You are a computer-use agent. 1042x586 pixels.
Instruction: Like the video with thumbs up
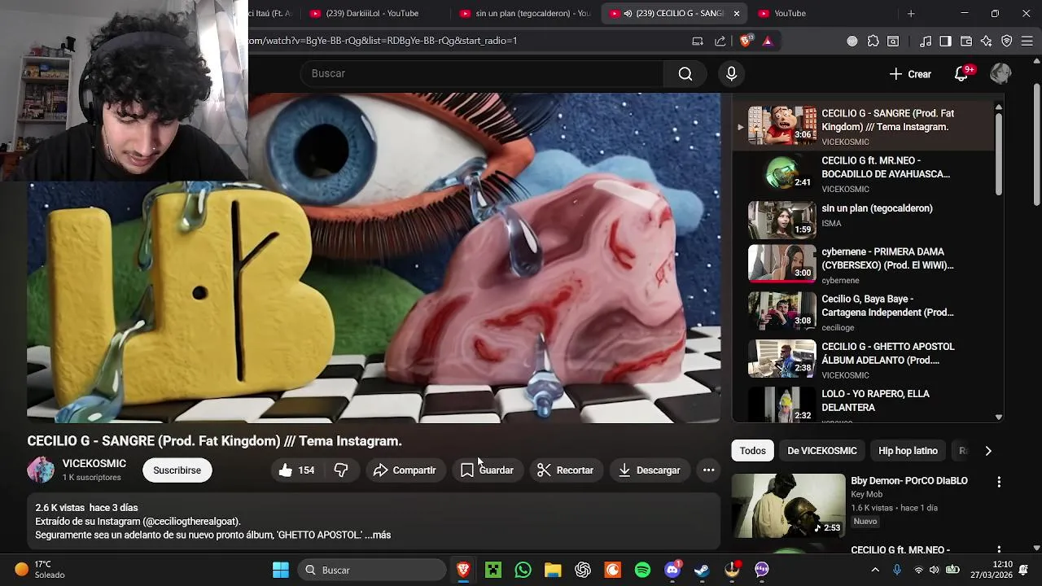point(296,470)
